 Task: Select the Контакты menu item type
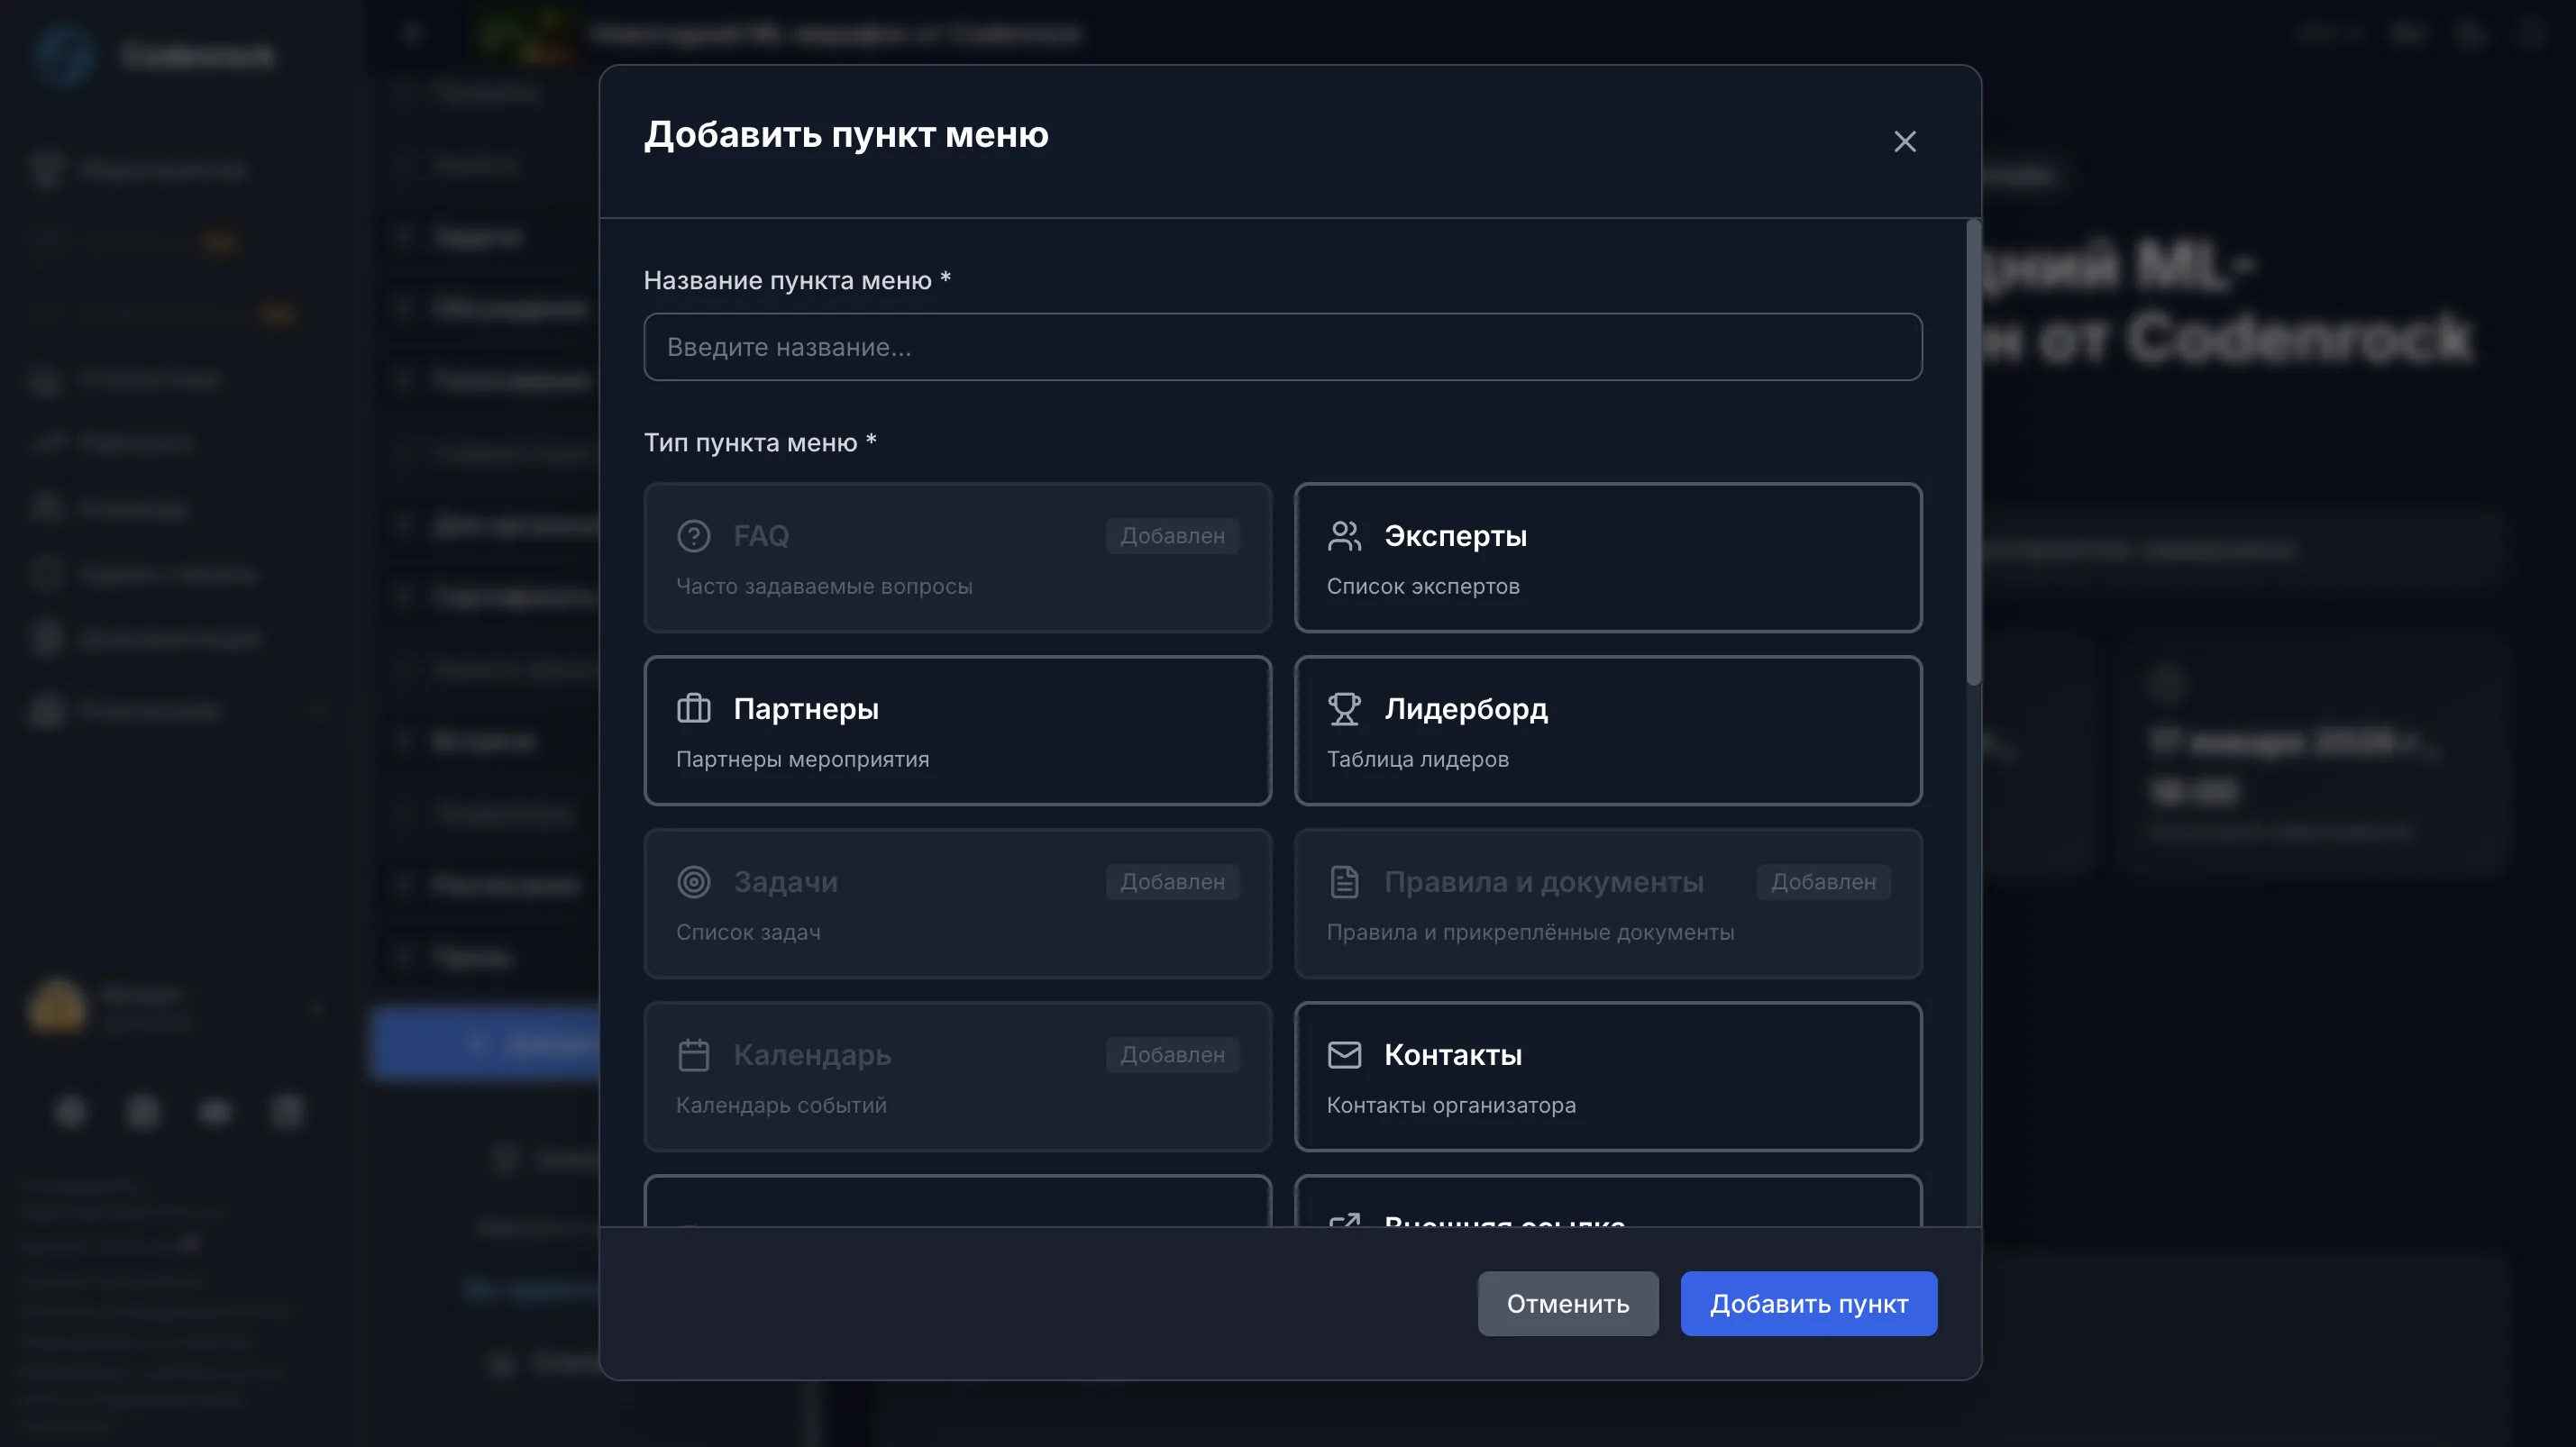click(1608, 1078)
